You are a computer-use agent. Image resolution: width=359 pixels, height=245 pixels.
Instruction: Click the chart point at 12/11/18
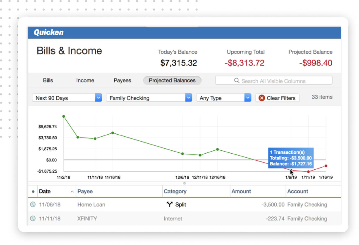200,155
